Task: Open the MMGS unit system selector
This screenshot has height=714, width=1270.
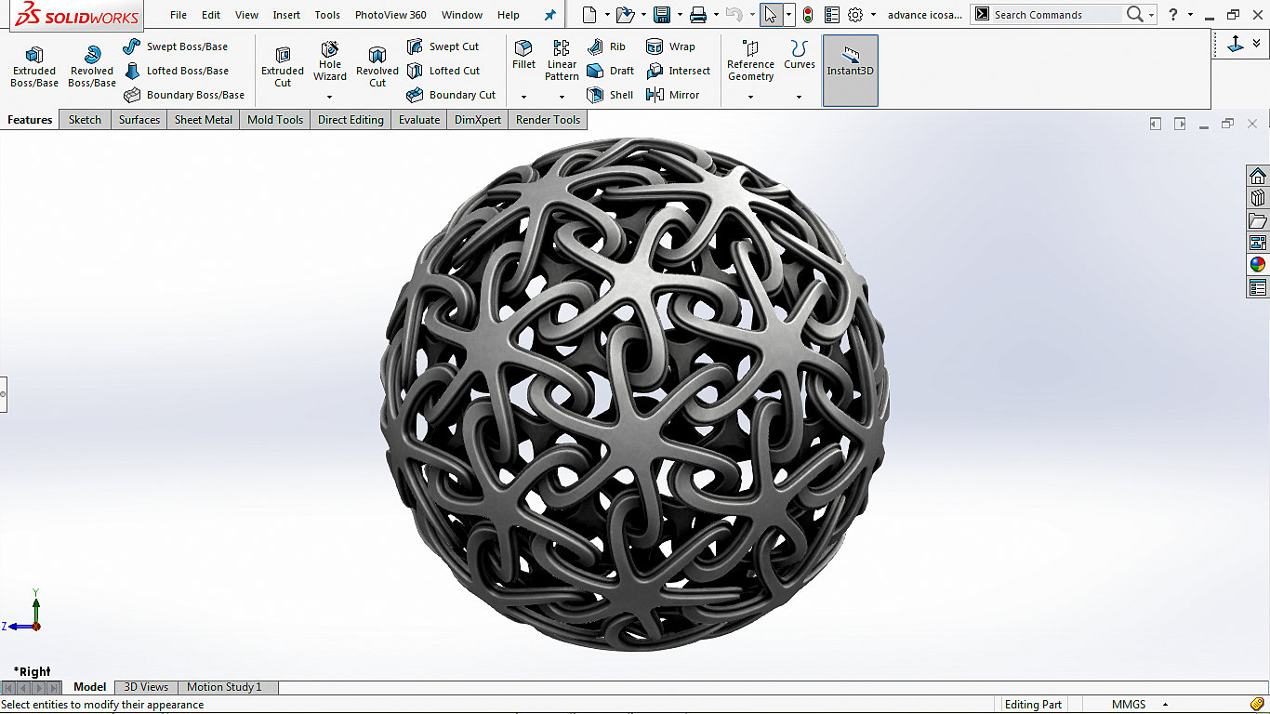Action: tap(1139, 705)
